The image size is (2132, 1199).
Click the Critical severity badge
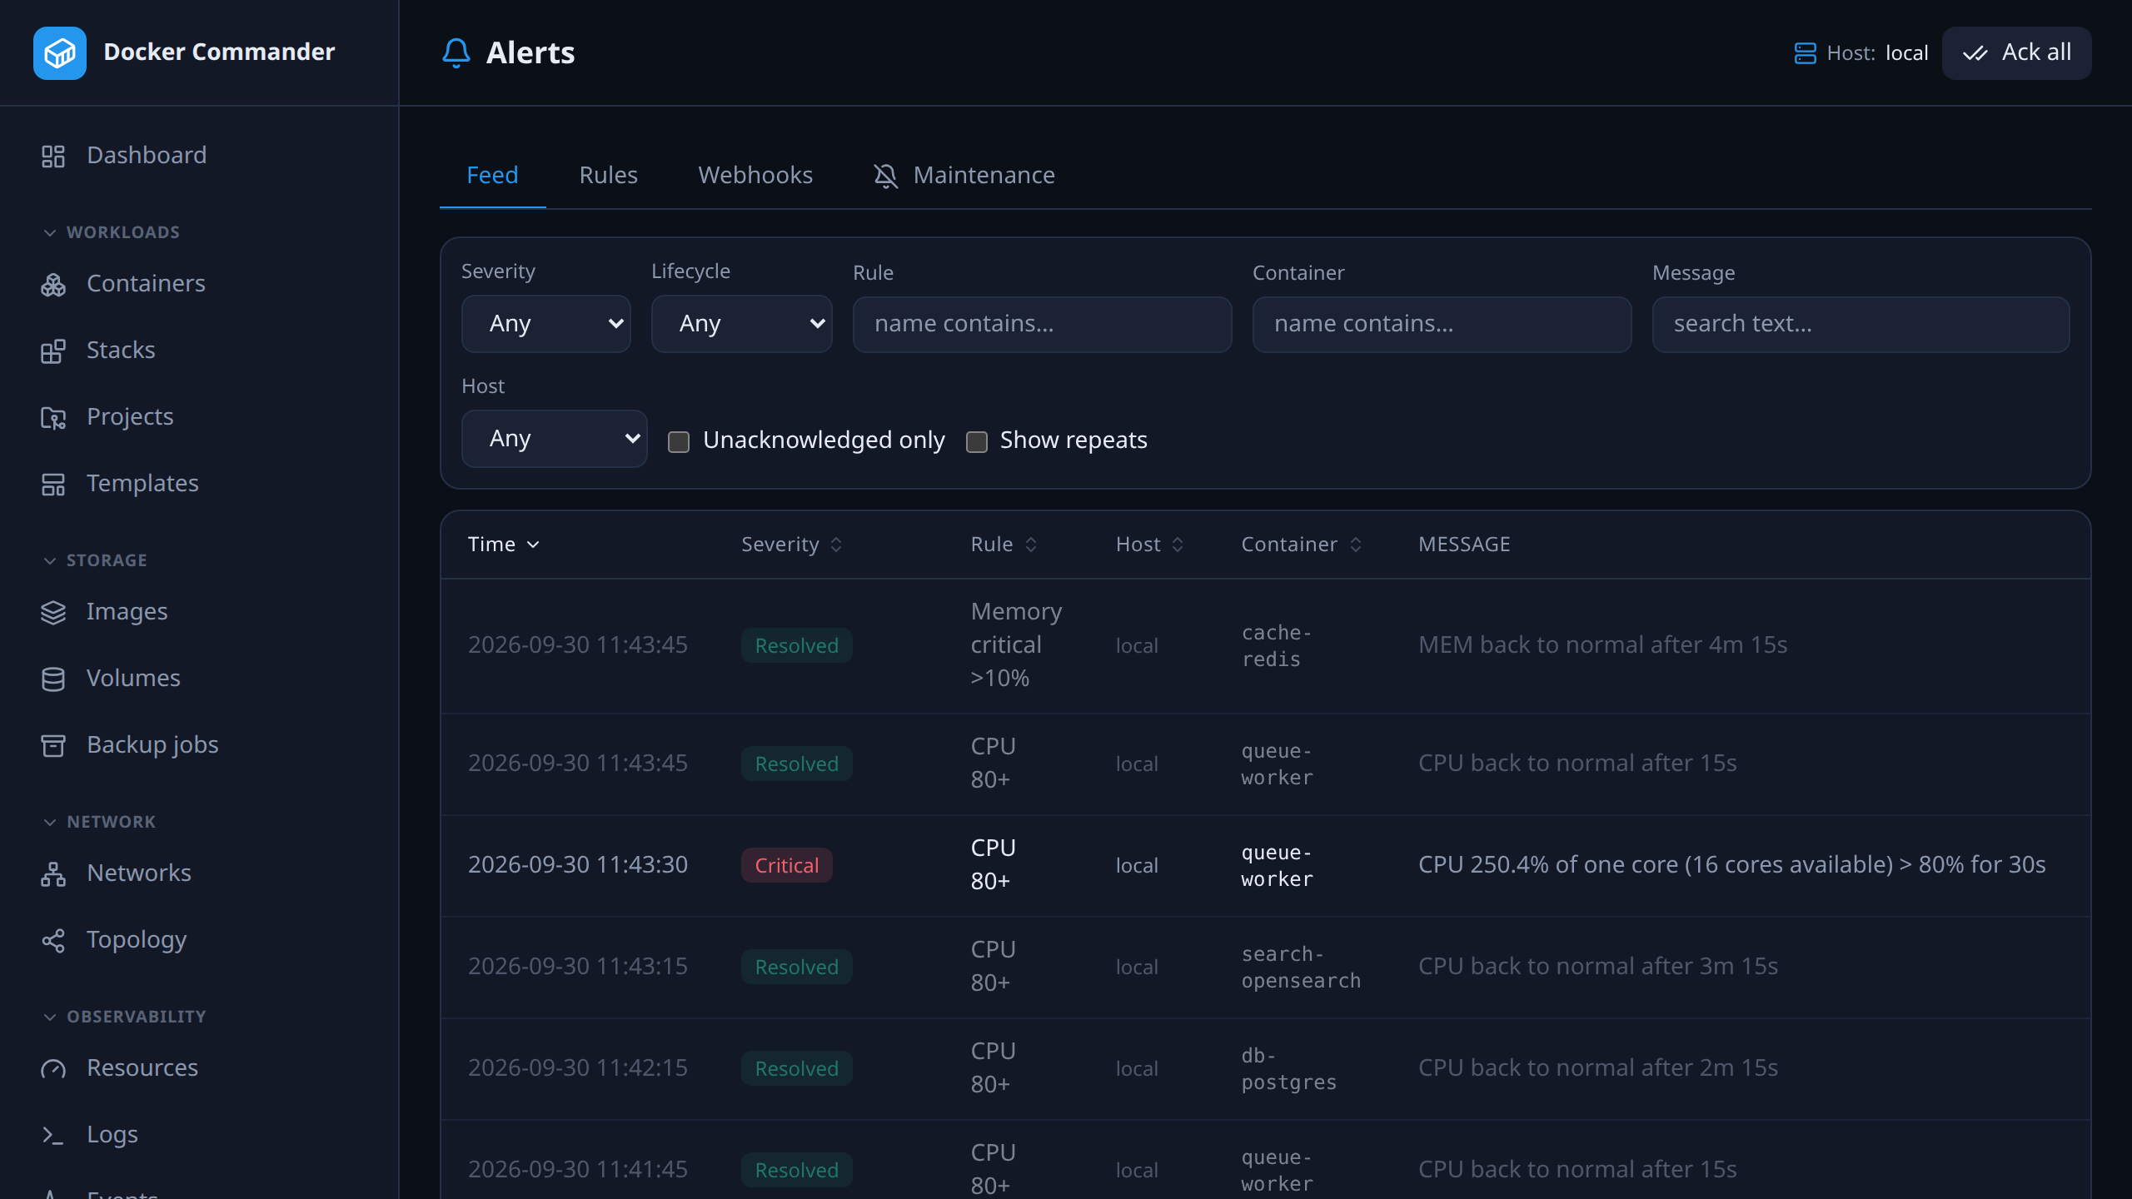787,866
